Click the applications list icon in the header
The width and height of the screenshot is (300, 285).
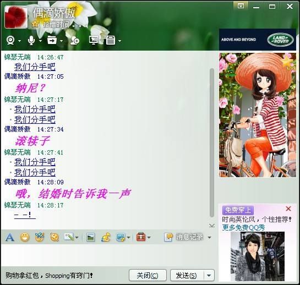pyautogui.click(x=111, y=40)
